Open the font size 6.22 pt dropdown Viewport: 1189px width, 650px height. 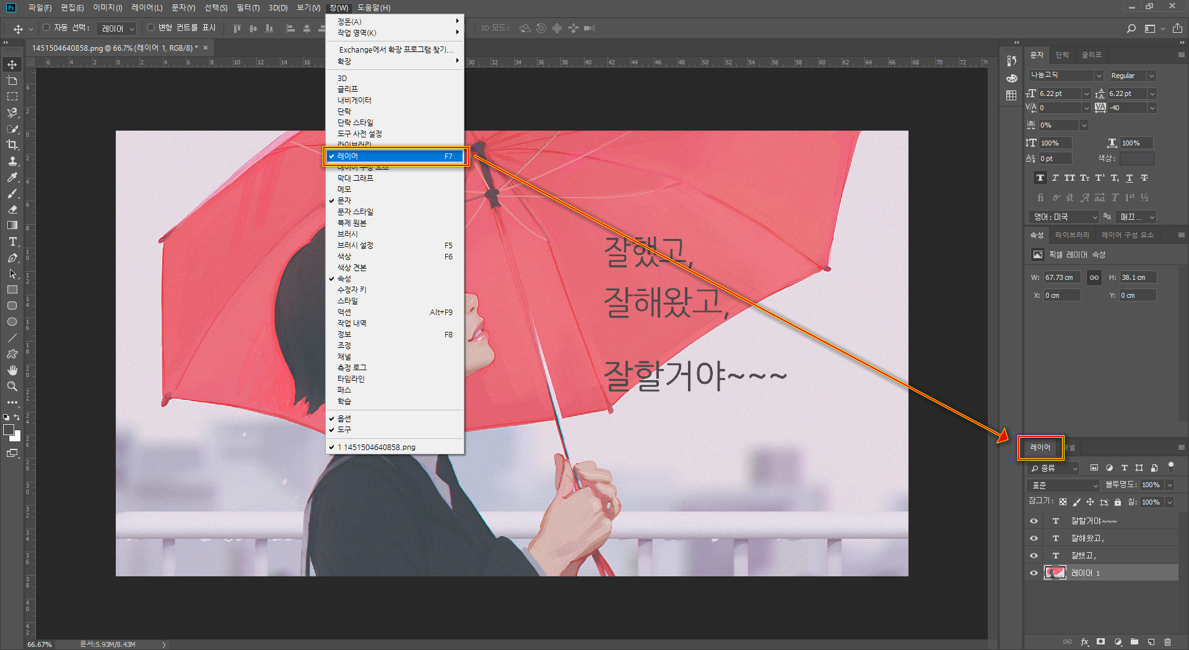coord(1086,93)
